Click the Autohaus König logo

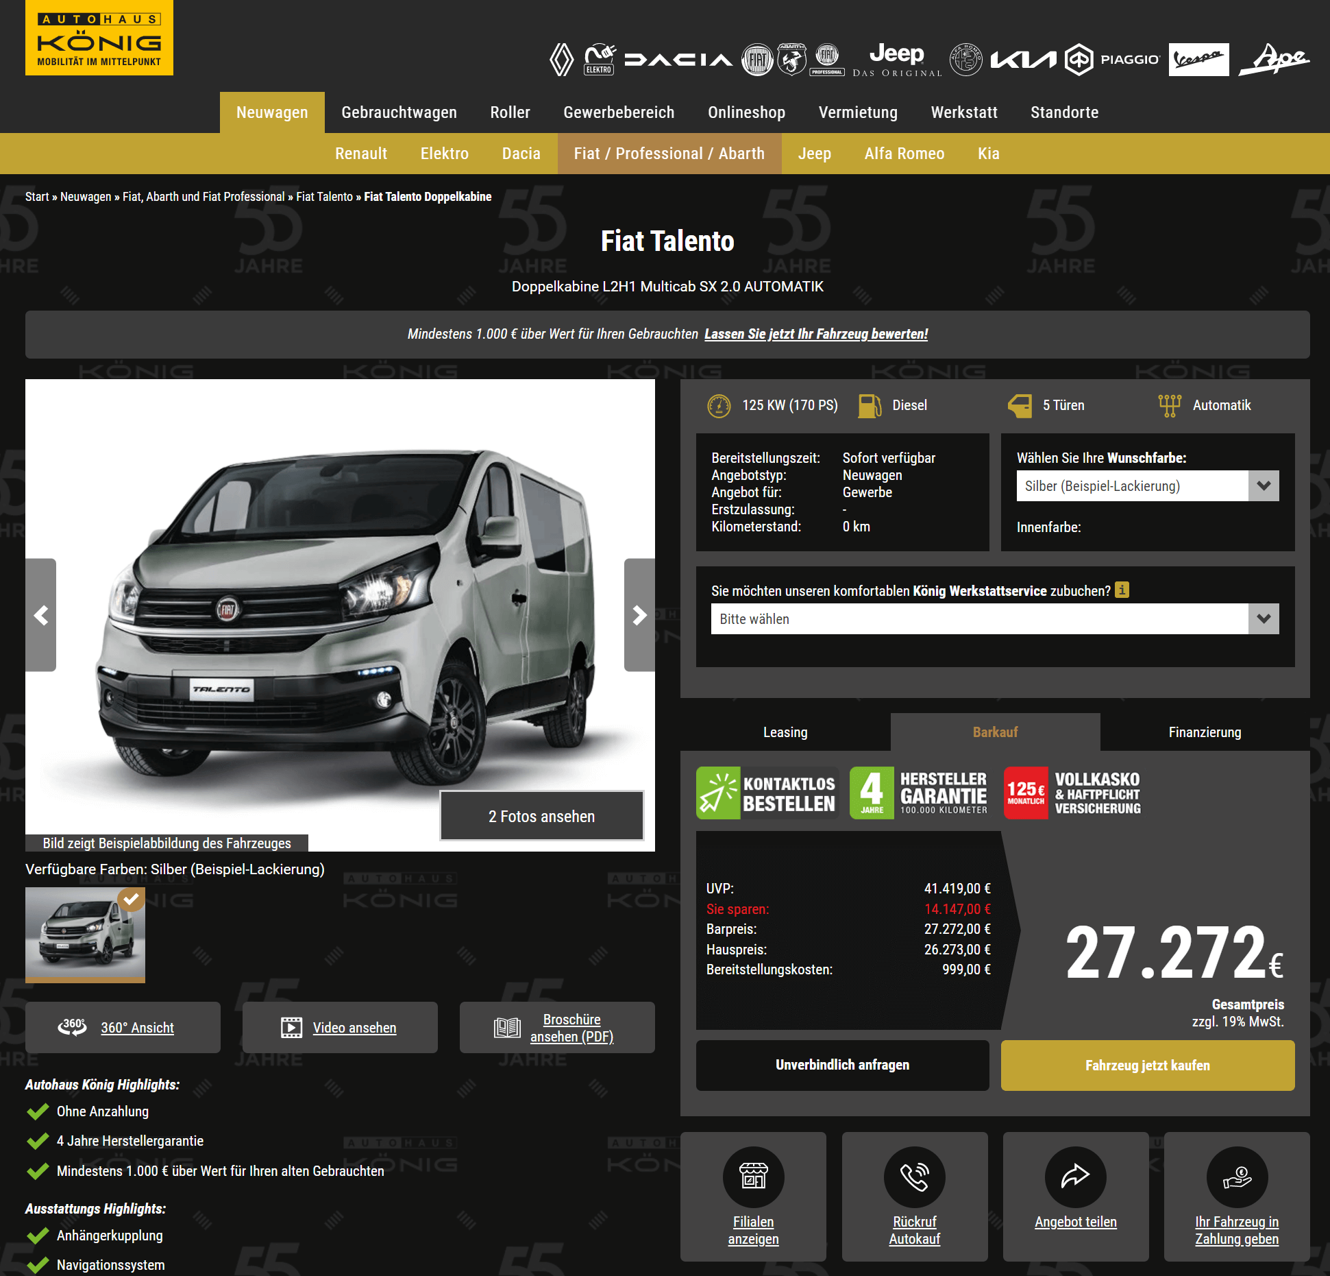[x=99, y=38]
